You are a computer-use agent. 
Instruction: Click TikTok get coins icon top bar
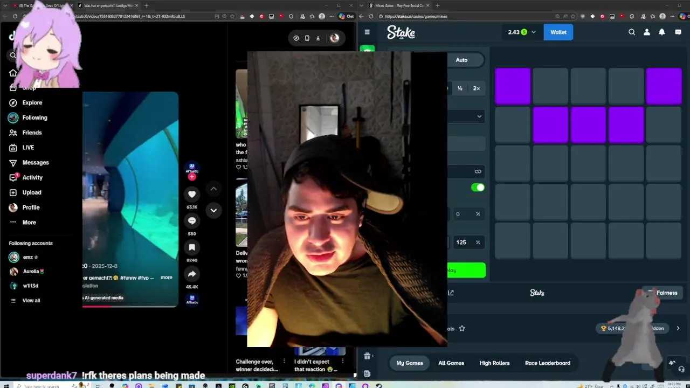click(x=296, y=38)
